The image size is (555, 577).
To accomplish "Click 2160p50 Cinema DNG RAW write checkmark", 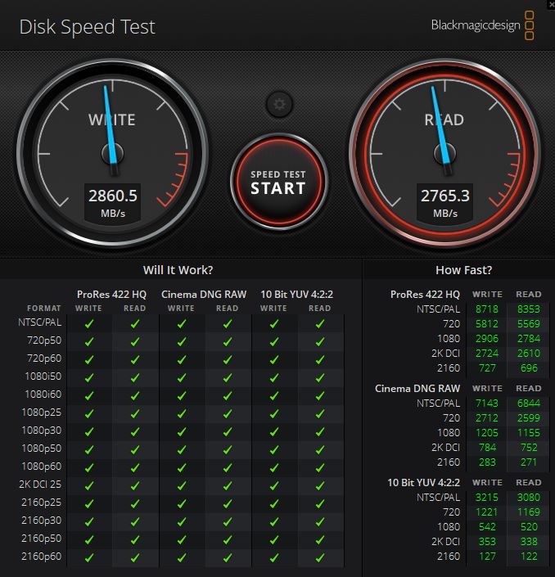I will pos(182,540).
